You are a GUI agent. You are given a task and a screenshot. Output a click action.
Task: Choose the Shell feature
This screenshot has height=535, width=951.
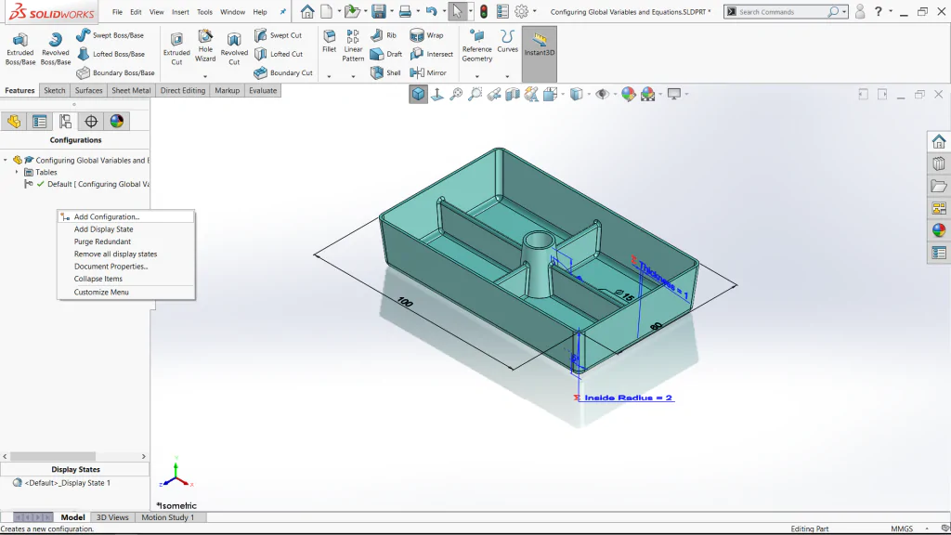point(385,72)
